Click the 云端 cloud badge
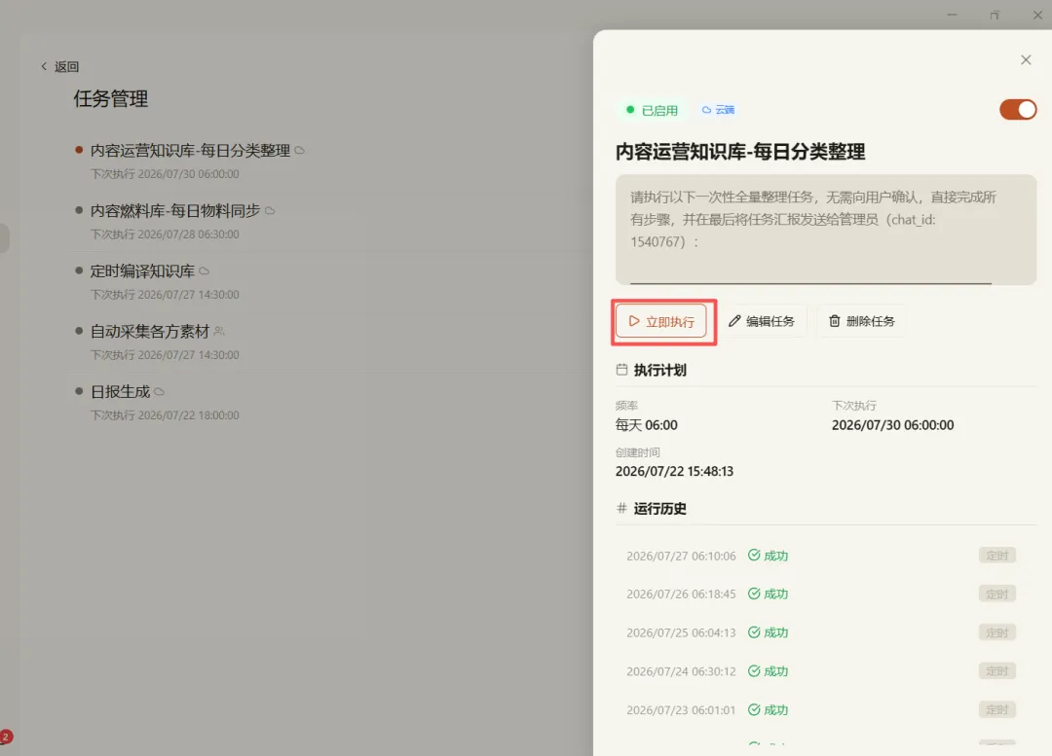 (x=718, y=109)
